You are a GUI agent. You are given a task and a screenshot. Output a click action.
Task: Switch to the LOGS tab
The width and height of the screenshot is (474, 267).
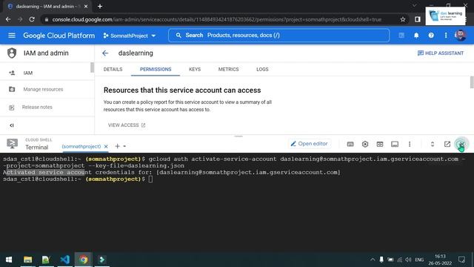(x=262, y=69)
